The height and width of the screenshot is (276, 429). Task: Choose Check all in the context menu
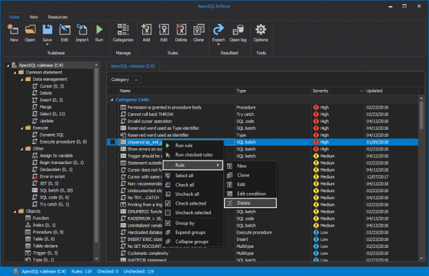point(193,185)
